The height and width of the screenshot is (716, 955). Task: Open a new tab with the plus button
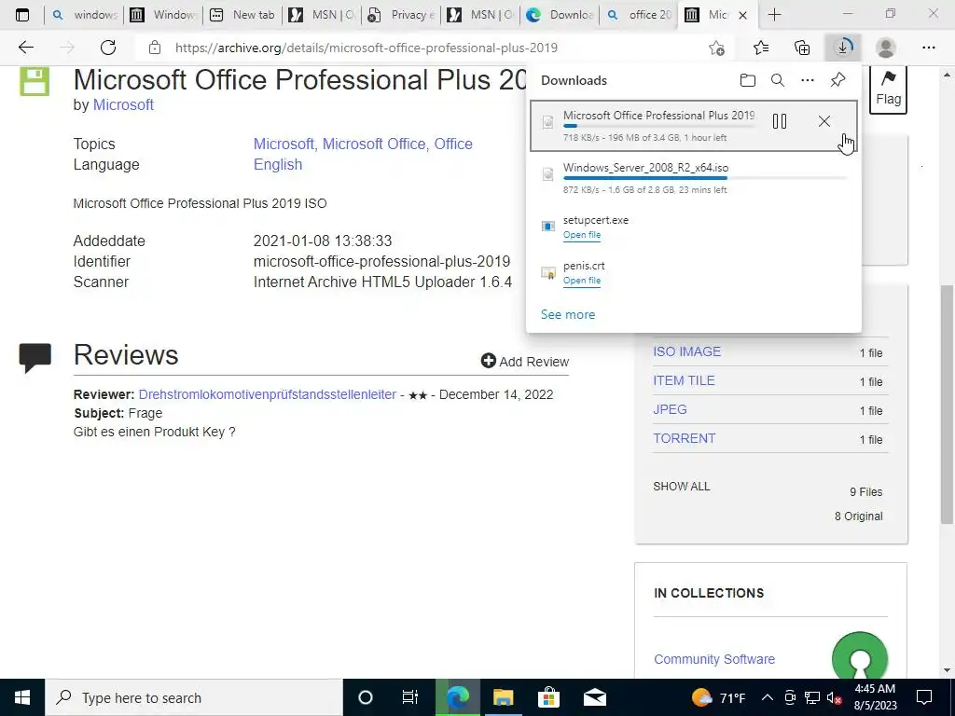(x=774, y=15)
